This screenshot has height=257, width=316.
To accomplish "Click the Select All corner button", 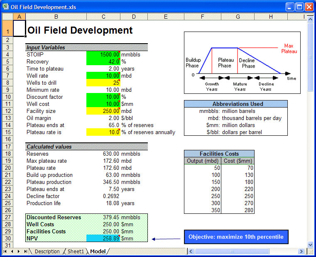I will pos(7,17).
